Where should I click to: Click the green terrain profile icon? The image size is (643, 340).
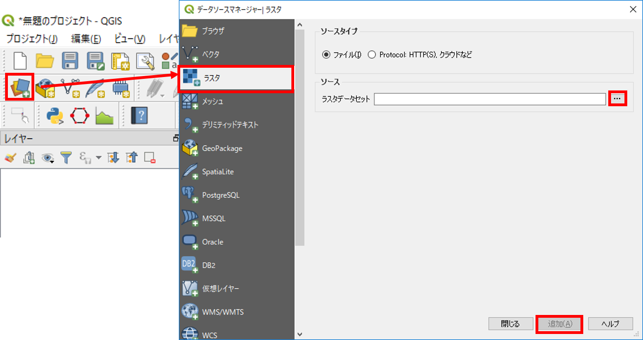click(x=105, y=115)
